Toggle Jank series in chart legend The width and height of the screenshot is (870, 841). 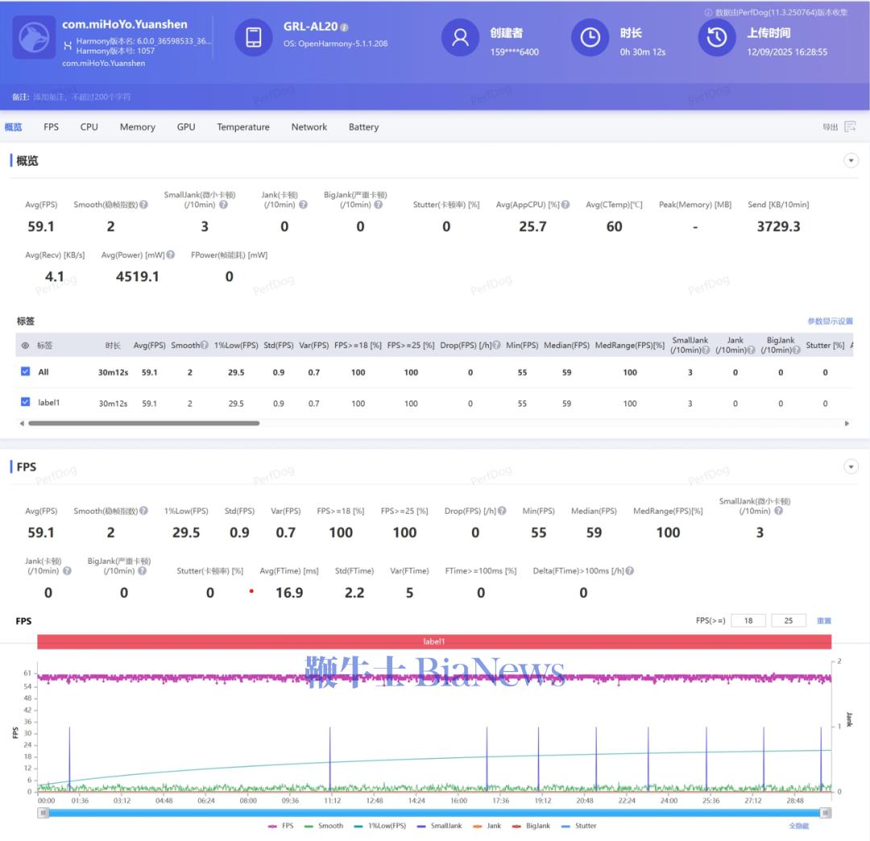coord(487,826)
